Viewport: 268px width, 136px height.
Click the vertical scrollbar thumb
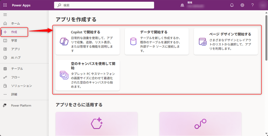[266, 38]
